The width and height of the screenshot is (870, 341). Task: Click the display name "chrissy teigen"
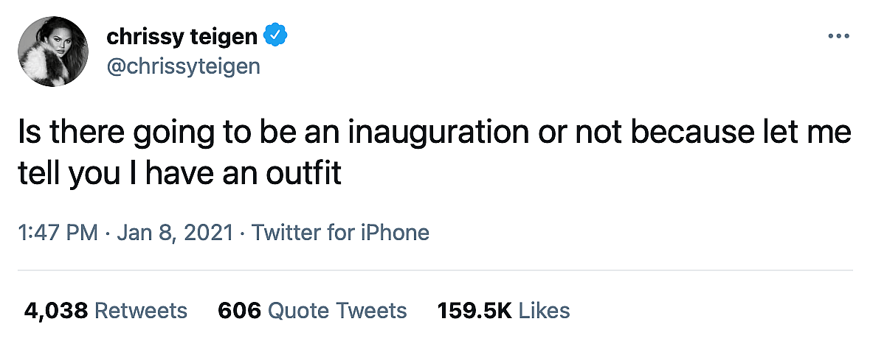pos(182,36)
